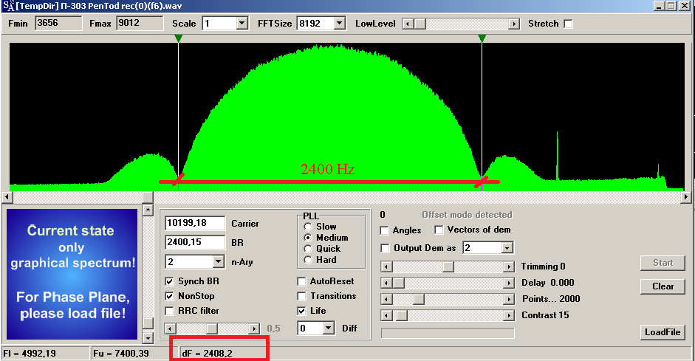Click spectrum scrollbar right arrow
The image size is (695, 361).
[x=685, y=196]
